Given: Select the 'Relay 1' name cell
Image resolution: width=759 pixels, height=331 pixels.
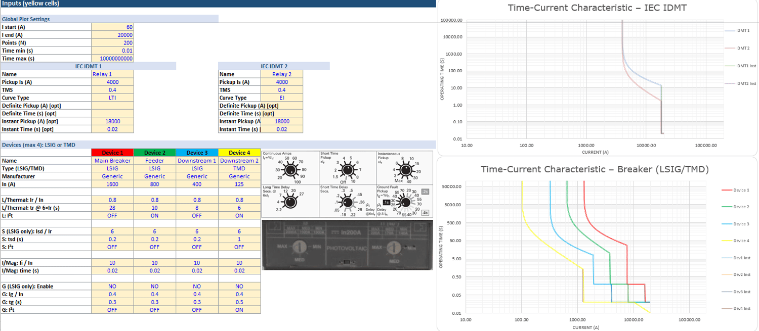Looking at the screenshot, I should (112, 74).
